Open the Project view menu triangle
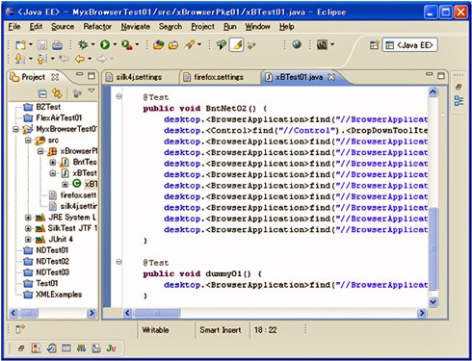Screen dimensions: 472x361 (x=92, y=90)
